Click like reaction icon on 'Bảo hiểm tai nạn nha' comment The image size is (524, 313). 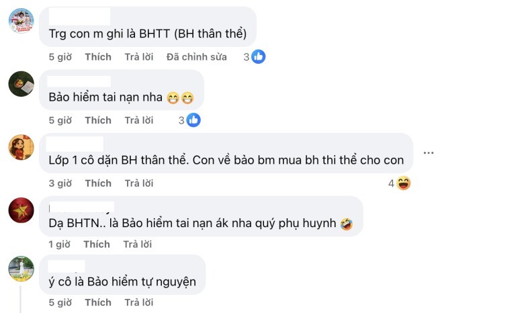coord(193,120)
